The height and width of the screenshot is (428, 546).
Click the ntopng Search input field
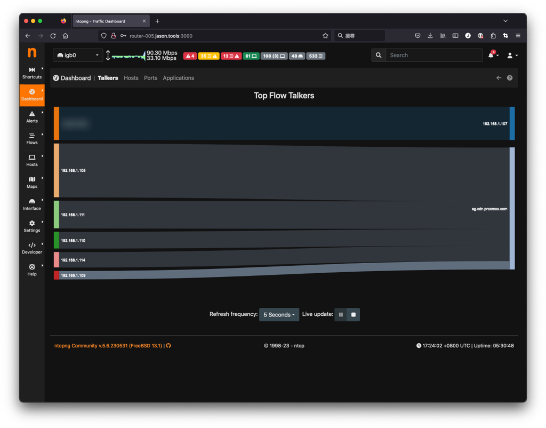(434, 55)
